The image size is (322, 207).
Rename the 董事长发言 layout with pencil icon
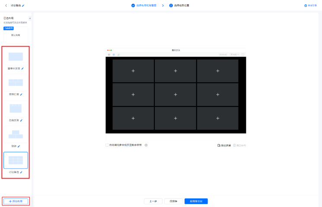pyautogui.click(x=22, y=69)
